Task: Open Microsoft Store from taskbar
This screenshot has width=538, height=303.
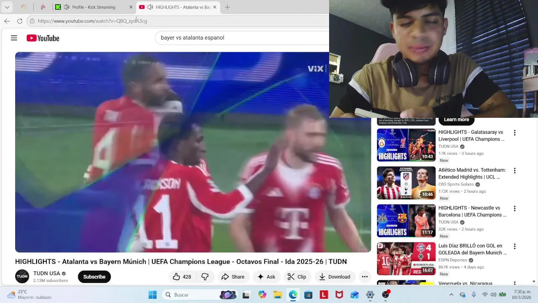Action: pos(309,295)
